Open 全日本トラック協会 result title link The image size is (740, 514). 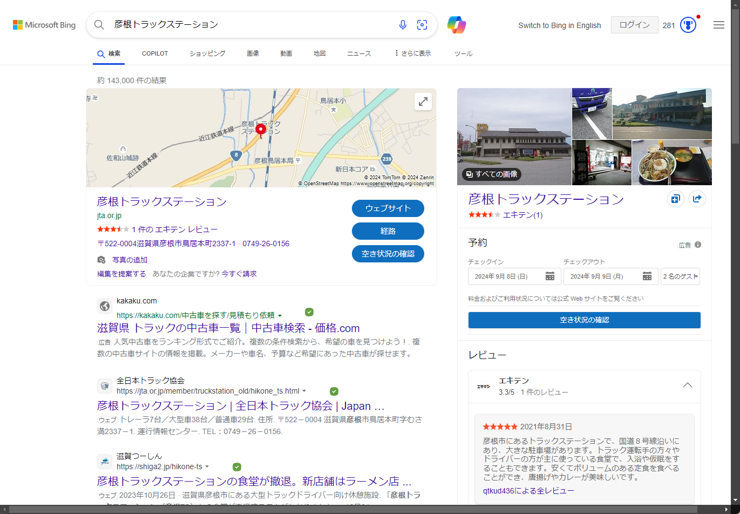click(x=241, y=406)
